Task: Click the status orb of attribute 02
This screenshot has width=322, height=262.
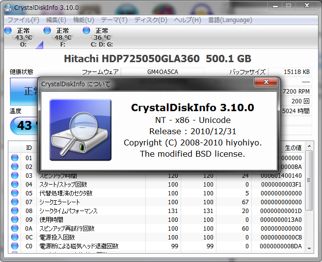Action: (x=15, y=167)
